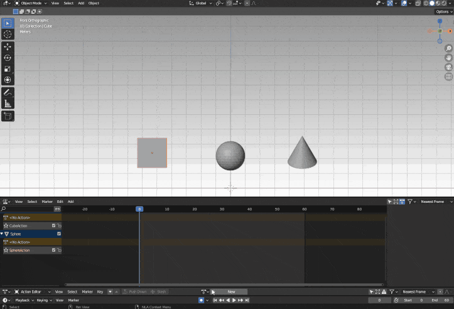Select the Cursor tool in the toolbar
The height and width of the screenshot is (309, 454).
[x=8, y=35]
